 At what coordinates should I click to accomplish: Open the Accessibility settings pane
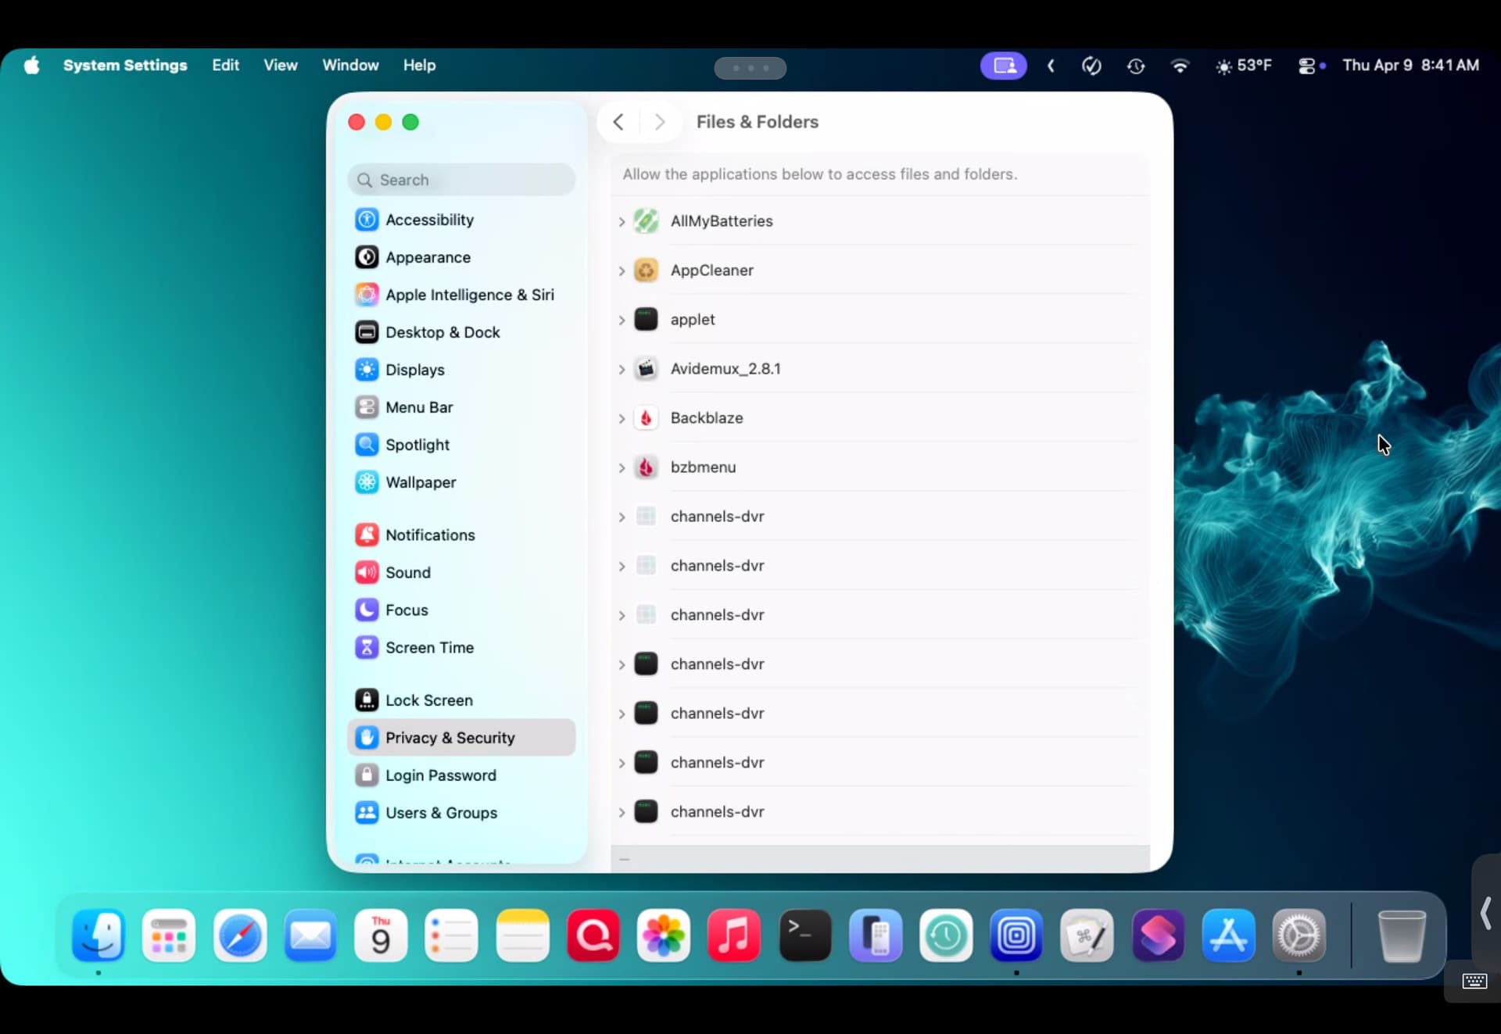coord(429,220)
